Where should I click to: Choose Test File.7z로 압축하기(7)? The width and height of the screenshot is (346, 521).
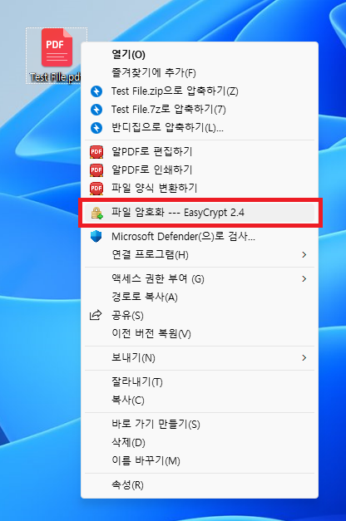coord(200,110)
